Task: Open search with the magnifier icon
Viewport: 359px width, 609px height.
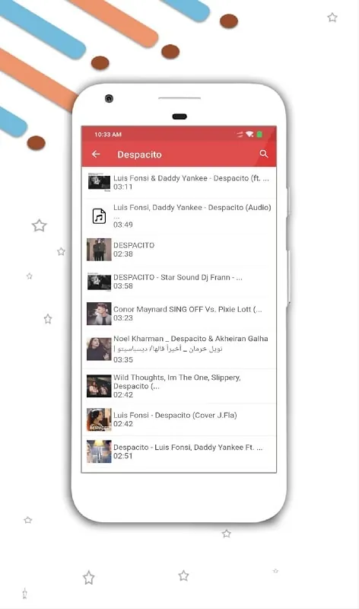Action: coord(264,154)
